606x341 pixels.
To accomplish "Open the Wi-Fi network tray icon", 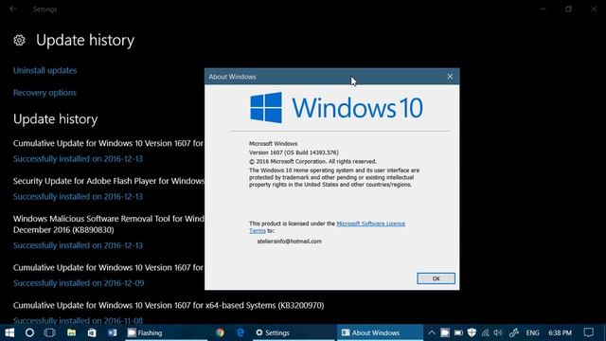I will [485, 332].
